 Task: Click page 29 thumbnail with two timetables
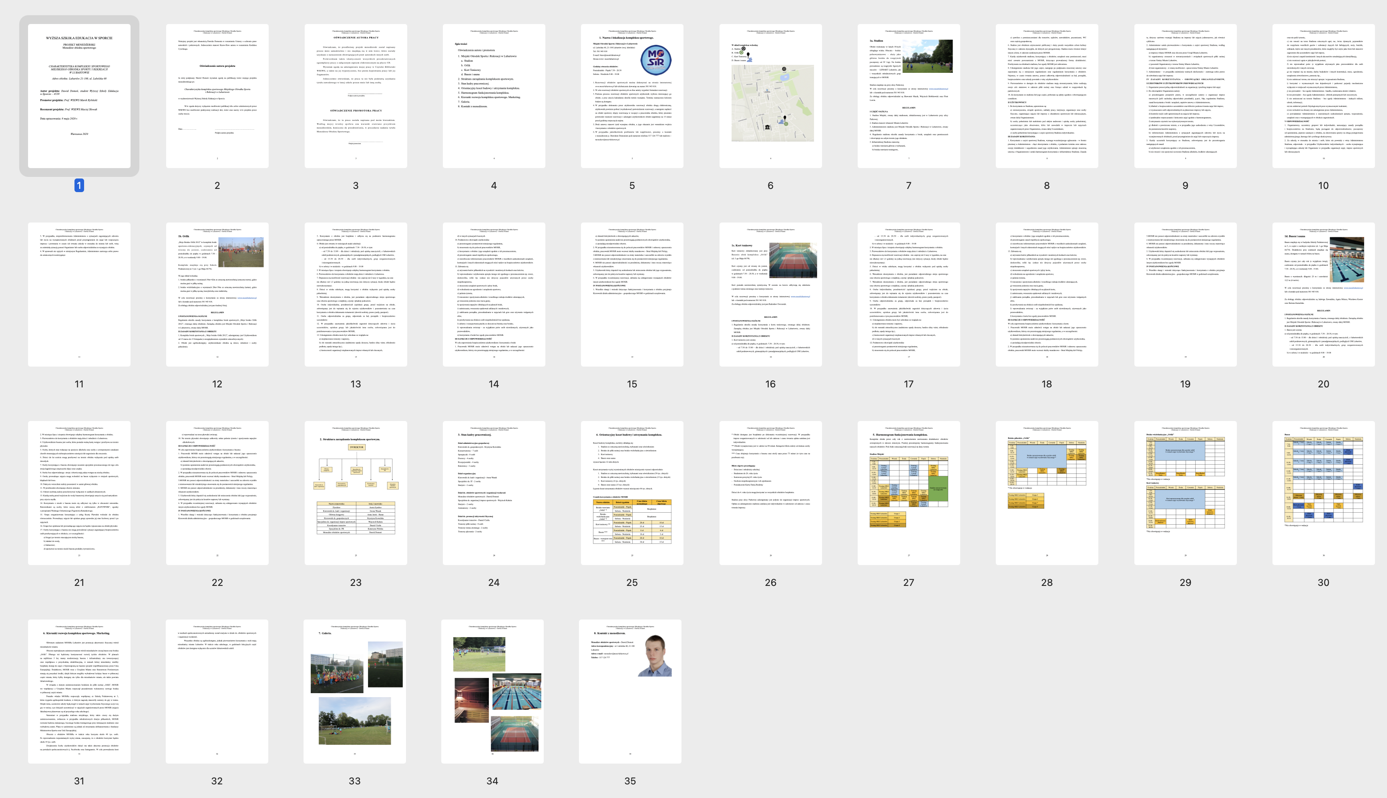click(1185, 493)
